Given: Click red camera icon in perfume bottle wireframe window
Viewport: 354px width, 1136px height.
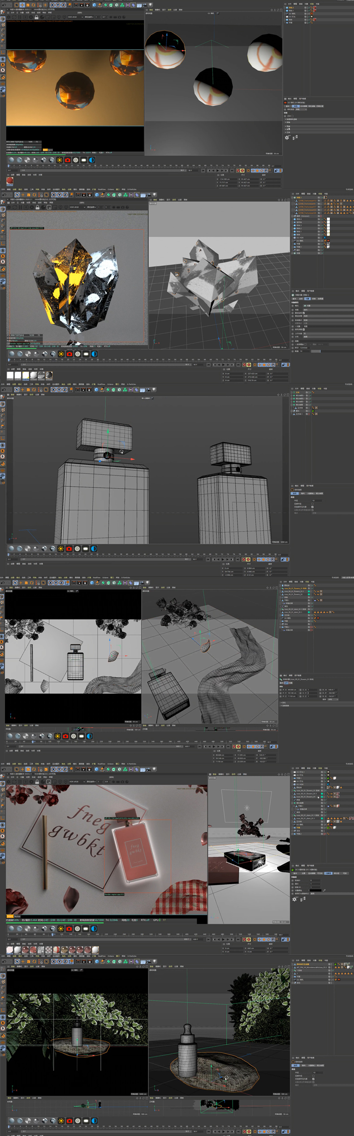Looking at the screenshot, I should tap(69, 549).
